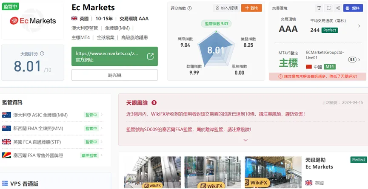Viewport: 368px width, 189px height.
Task: Click 主標 green label
Action: (288, 63)
